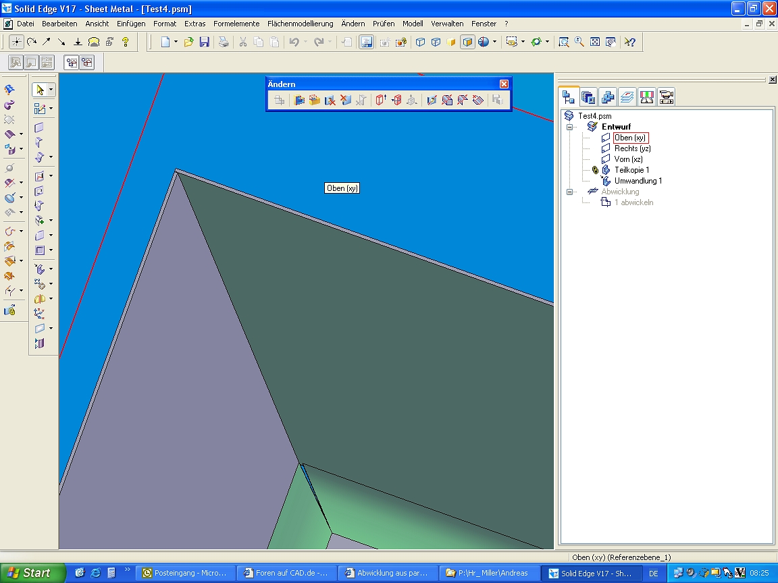Toggle the crosshair snap button in toolbar
This screenshot has height=583, width=778.
16,42
